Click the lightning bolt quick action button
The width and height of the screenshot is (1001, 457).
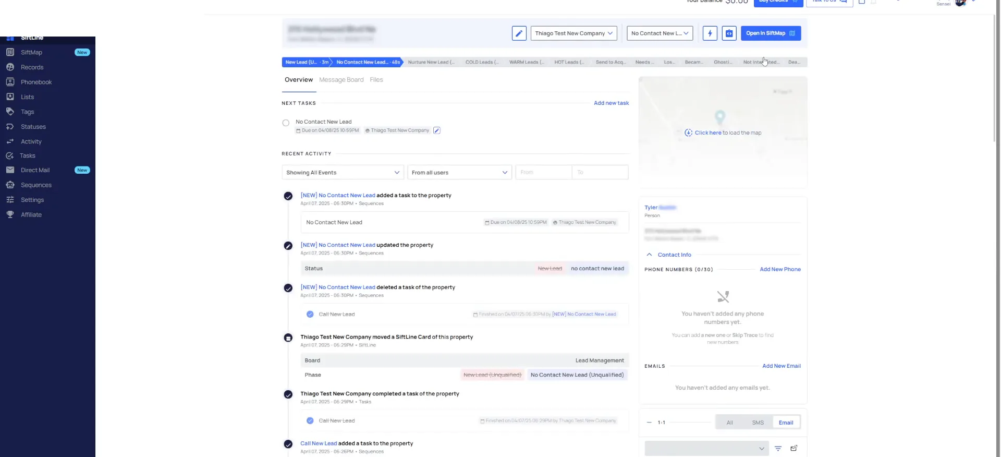tap(710, 33)
